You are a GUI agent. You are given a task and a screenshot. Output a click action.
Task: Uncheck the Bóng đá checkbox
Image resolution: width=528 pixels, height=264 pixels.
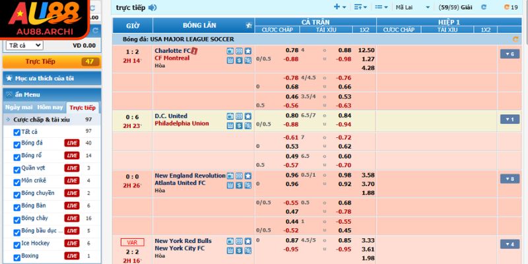click(x=16, y=143)
